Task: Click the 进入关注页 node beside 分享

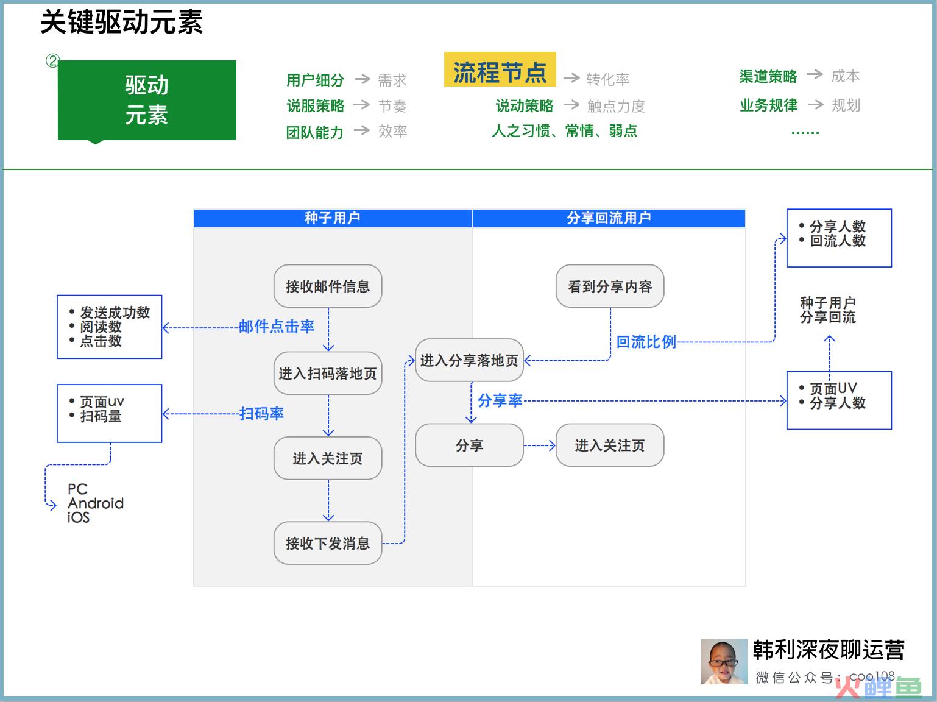Action: point(610,445)
